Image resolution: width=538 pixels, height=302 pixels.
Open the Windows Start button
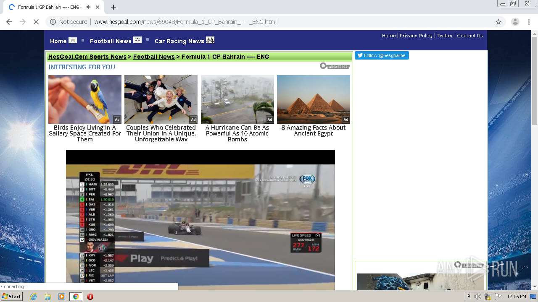[12, 297]
